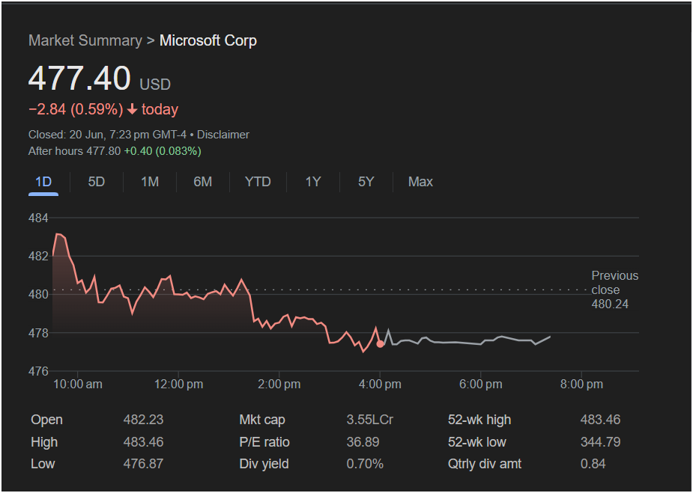The image size is (693, 493).
Task: Click the After hours 477.80 price
Action: 74,151
